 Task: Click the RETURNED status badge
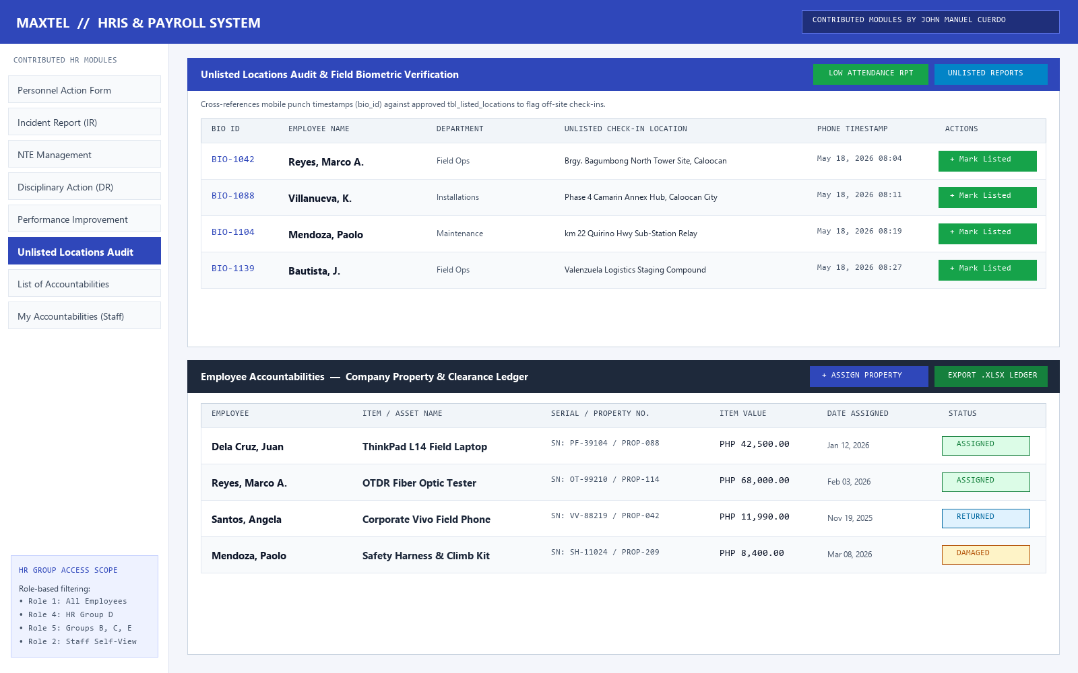coord(986,518)
